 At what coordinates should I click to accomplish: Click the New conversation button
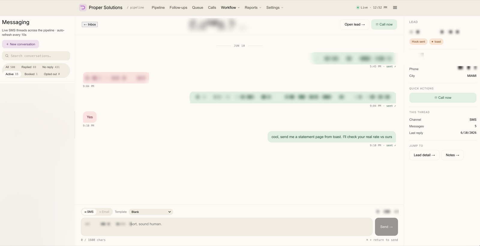click(x=20, y=44)
